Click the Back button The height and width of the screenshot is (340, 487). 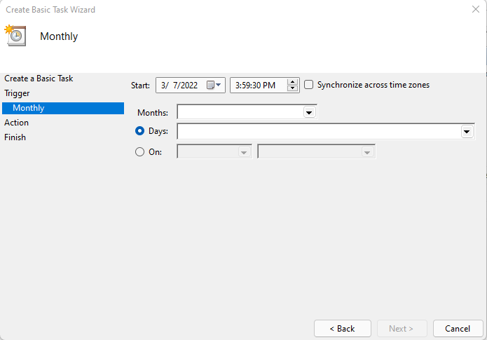tap(342, 329)
